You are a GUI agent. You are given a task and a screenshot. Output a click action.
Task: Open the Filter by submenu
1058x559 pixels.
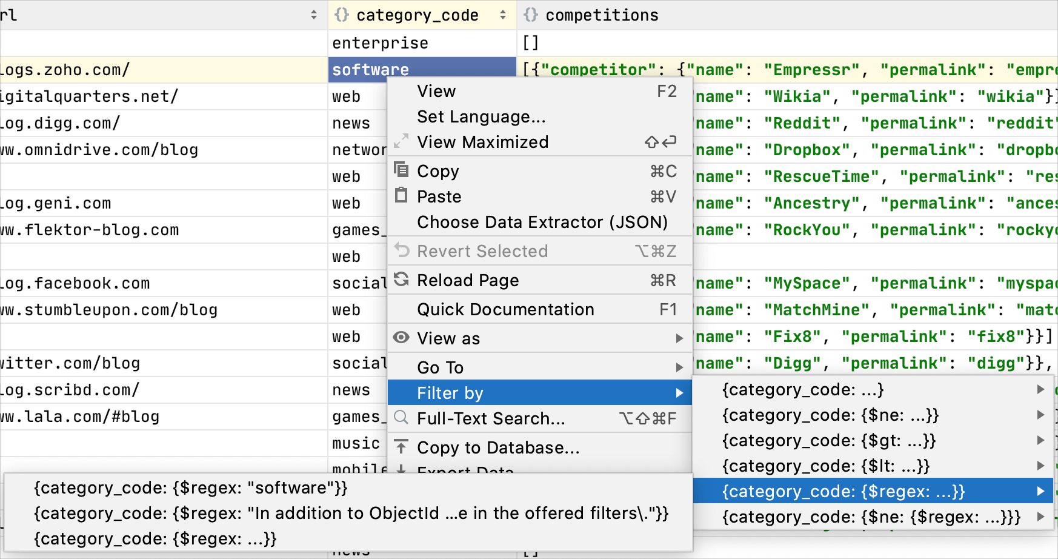click(539, 393)
